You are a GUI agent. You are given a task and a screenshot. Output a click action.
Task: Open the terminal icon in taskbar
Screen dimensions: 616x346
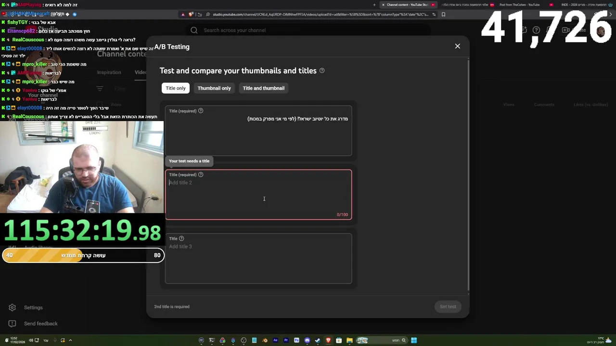pos(212,340)
